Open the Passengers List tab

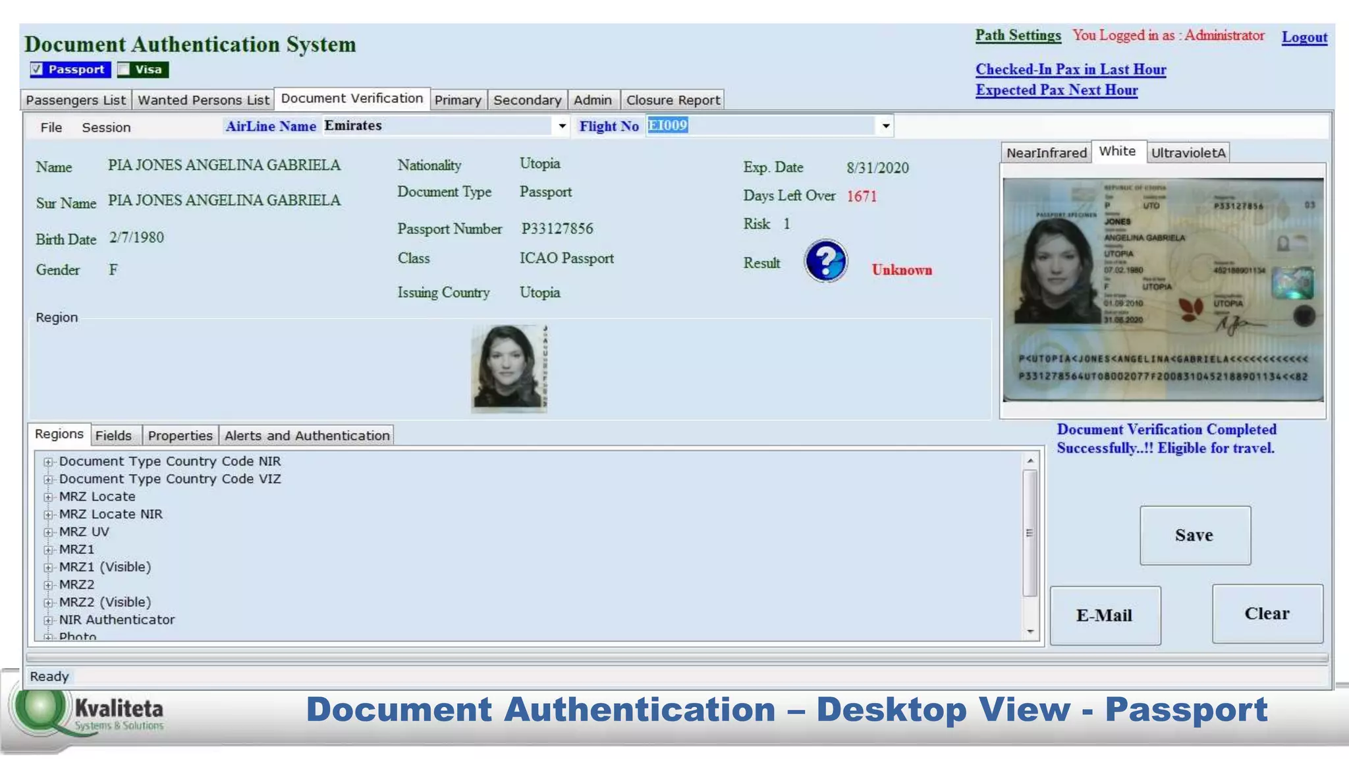click(76, 100)
